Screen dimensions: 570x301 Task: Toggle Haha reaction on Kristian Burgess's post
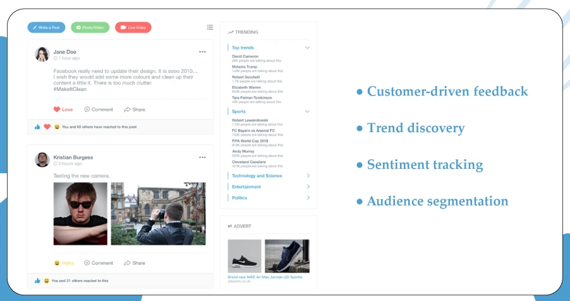coord(64,263)
